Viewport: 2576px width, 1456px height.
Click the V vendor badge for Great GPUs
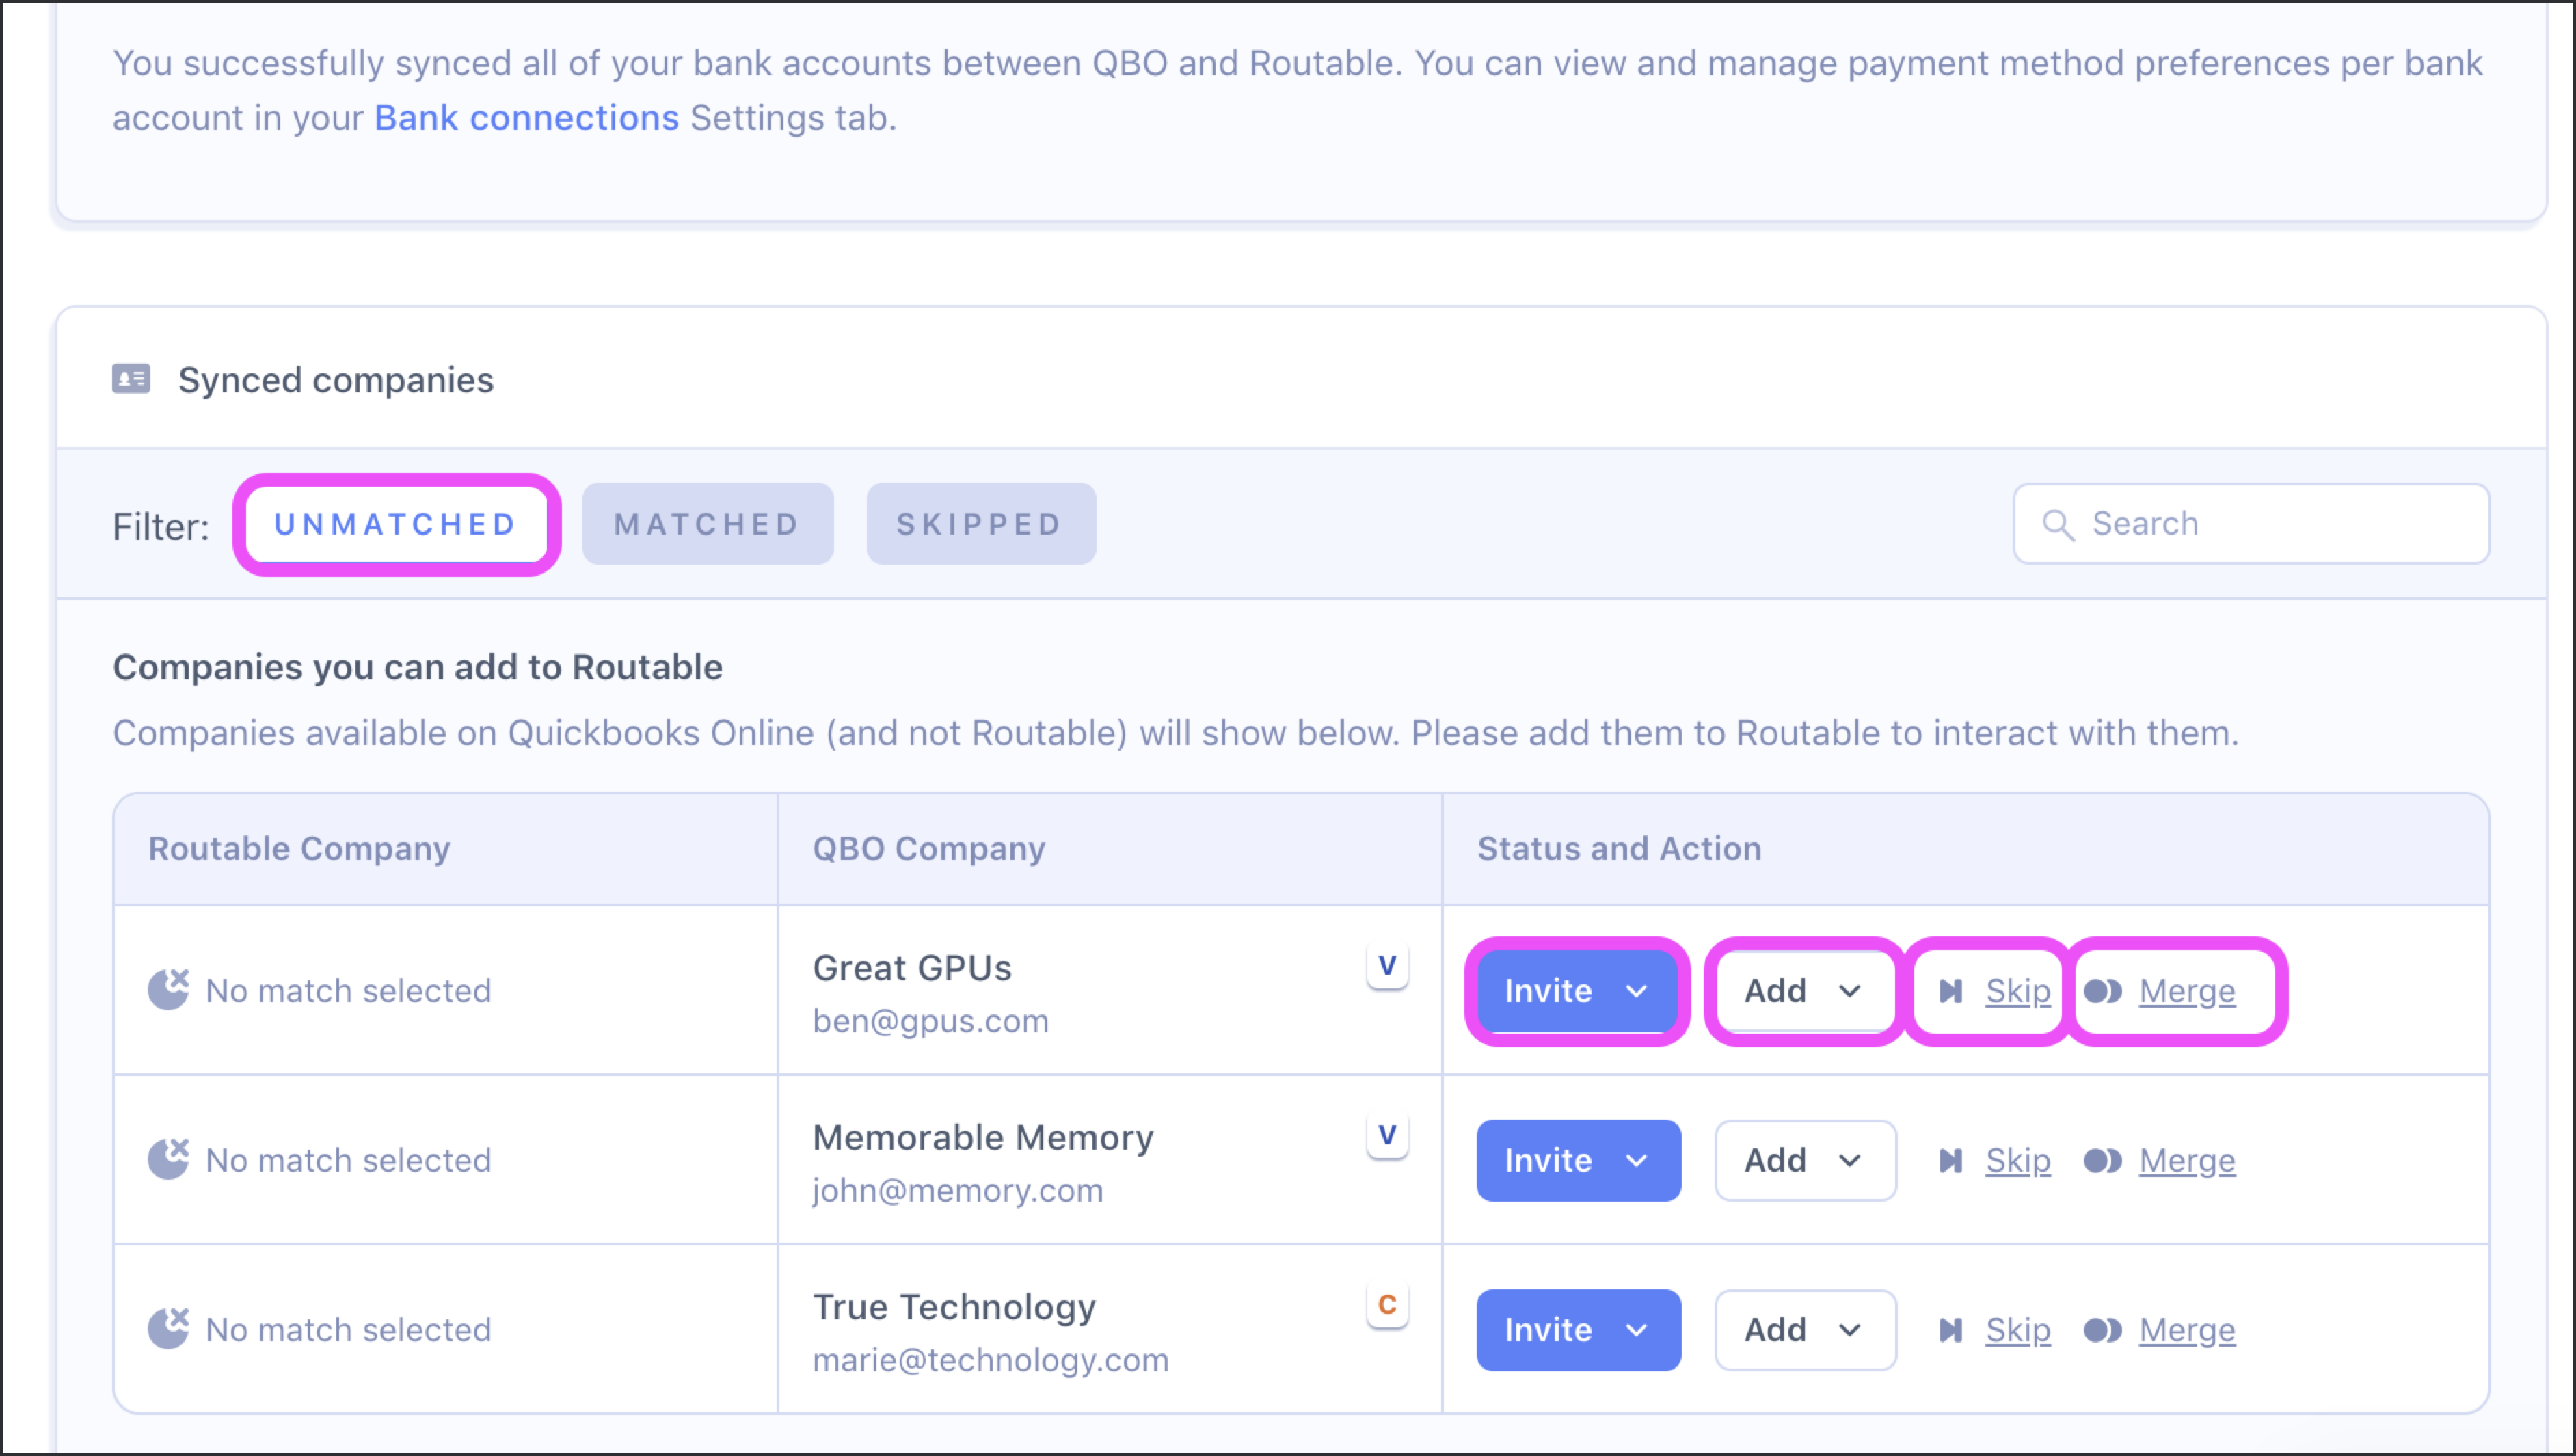1387,966
